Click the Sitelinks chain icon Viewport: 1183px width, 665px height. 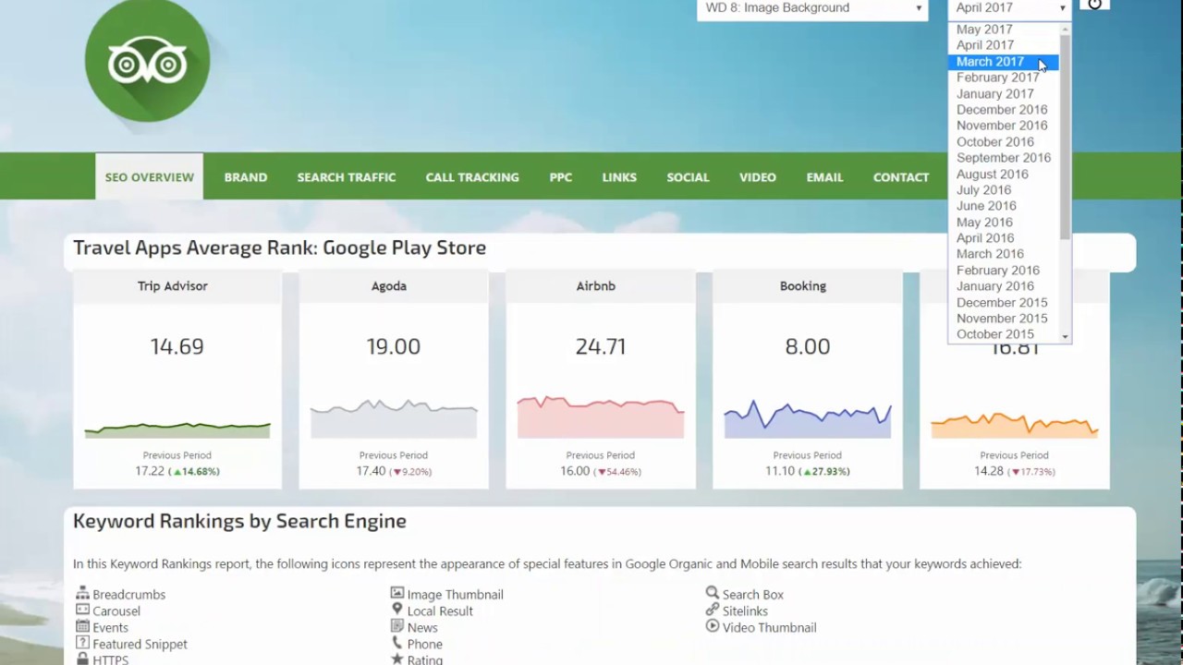713,610
